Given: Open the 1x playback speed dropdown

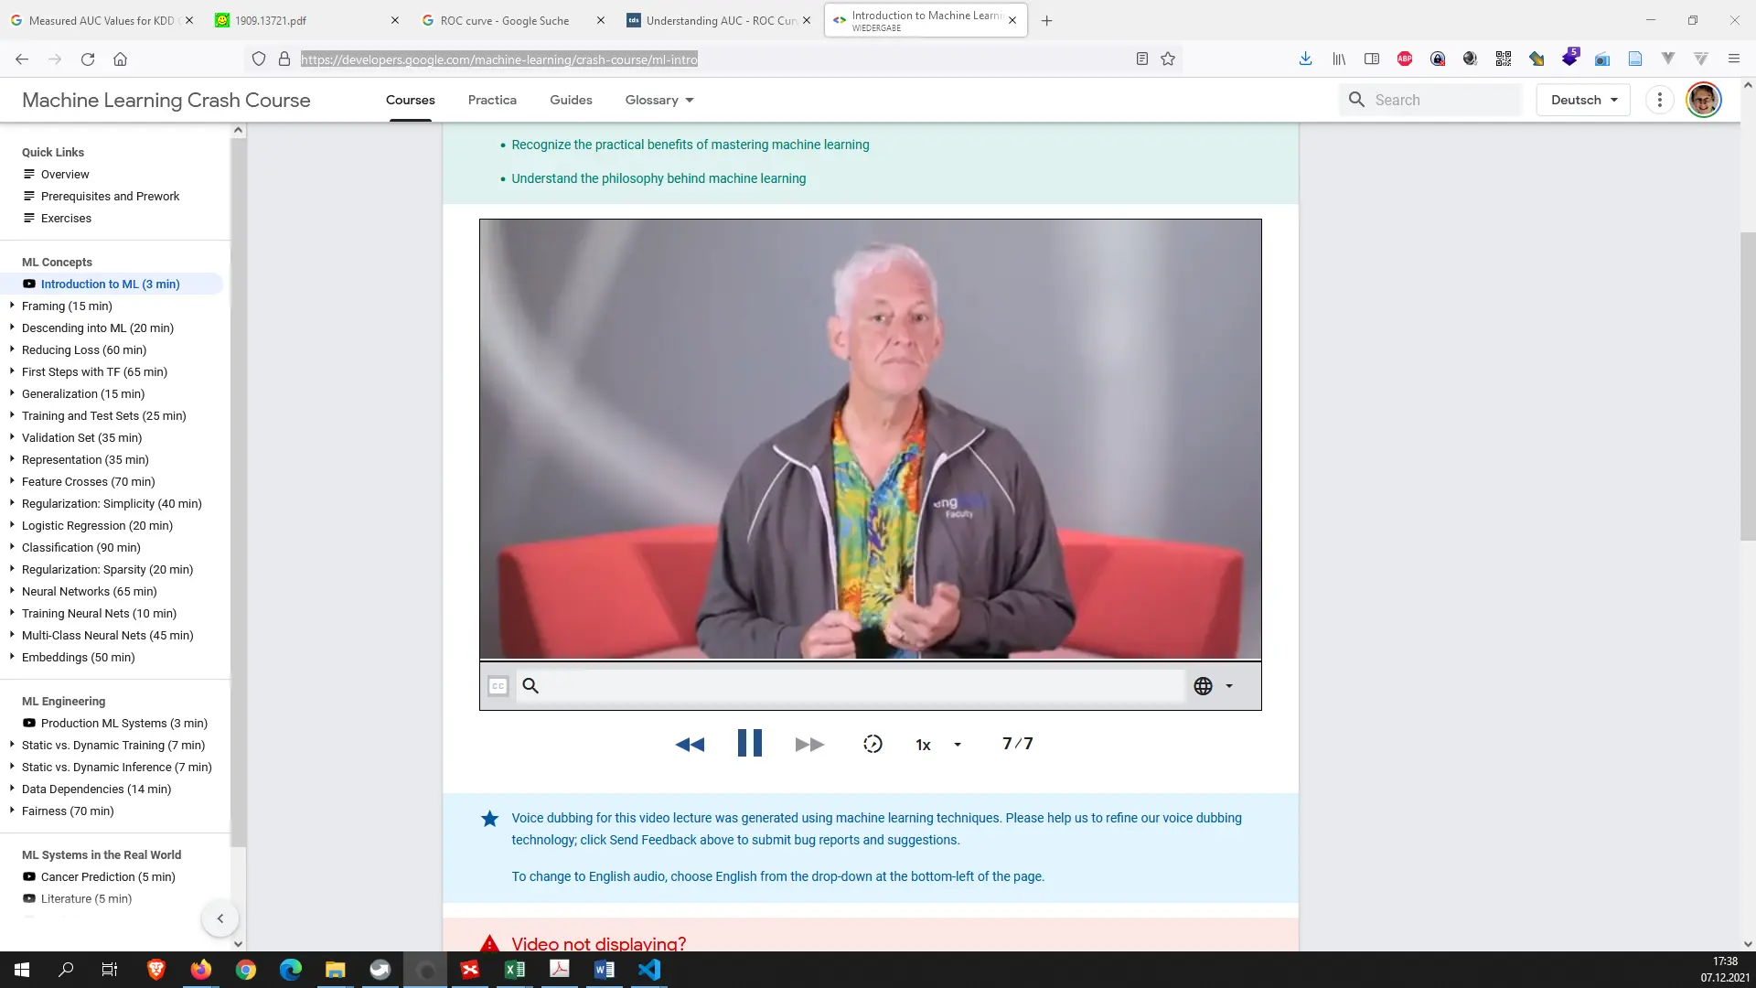Looking at the screenshot, I should [x=938, y=745].
